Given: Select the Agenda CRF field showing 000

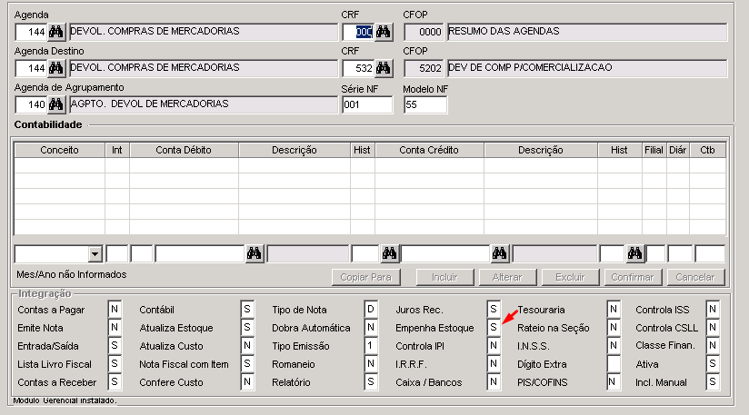Looking at the screenshot, I should coord(358,32).
